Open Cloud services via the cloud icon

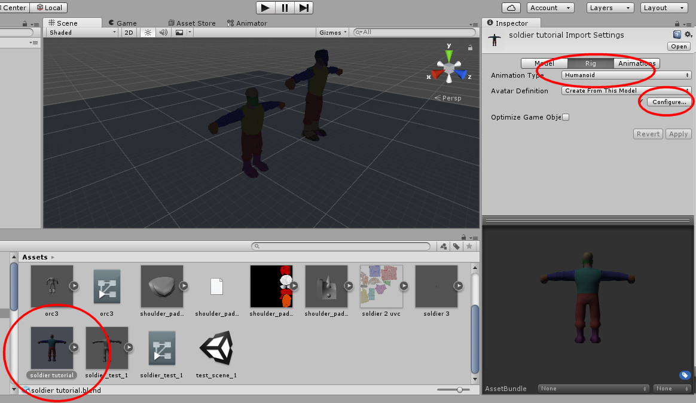coord(511,8)
